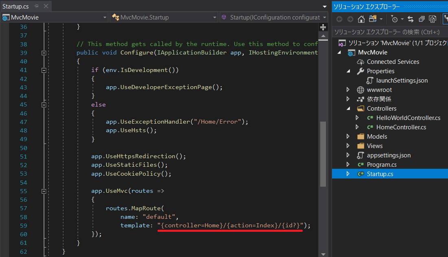
Task: Click the route template string on line 59
Action: tap(230, 225)
